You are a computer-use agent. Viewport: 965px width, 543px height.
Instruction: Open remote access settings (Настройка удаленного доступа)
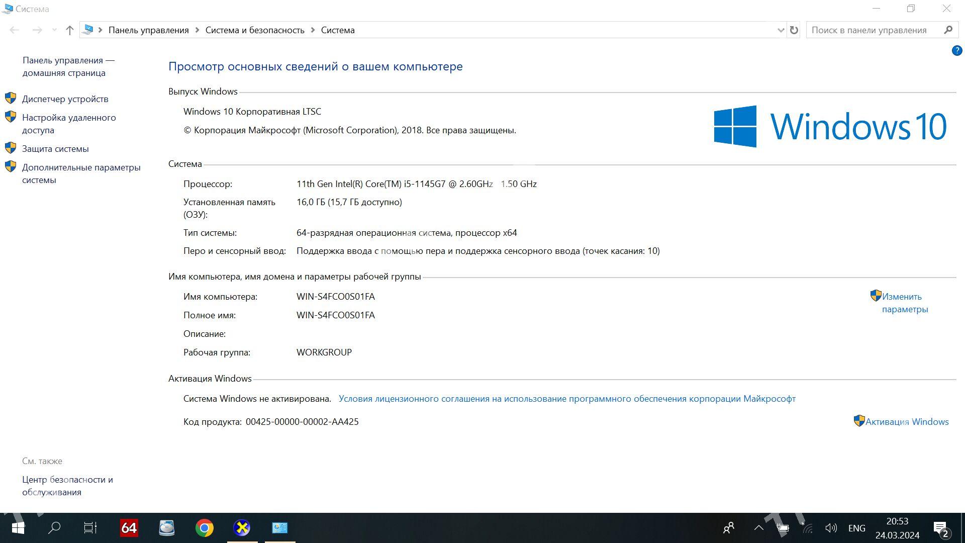pos(69,124)
